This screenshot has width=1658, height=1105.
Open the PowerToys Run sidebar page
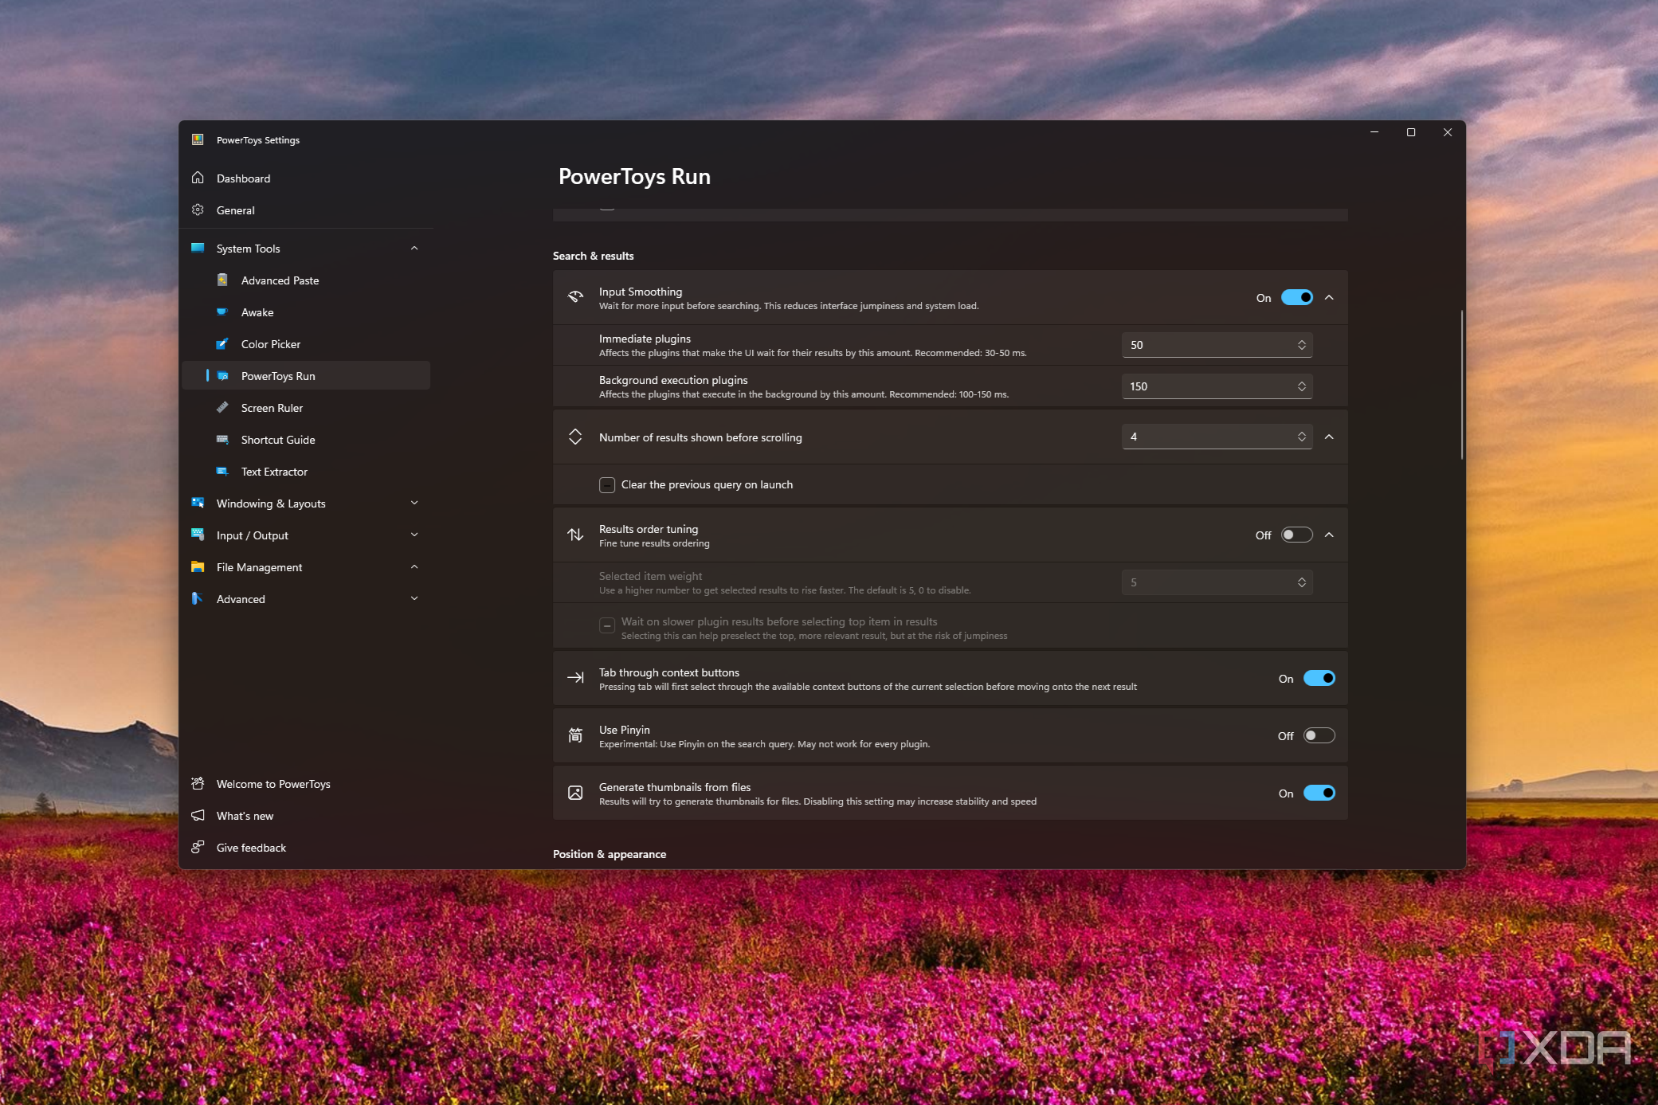tap(306, 375)
